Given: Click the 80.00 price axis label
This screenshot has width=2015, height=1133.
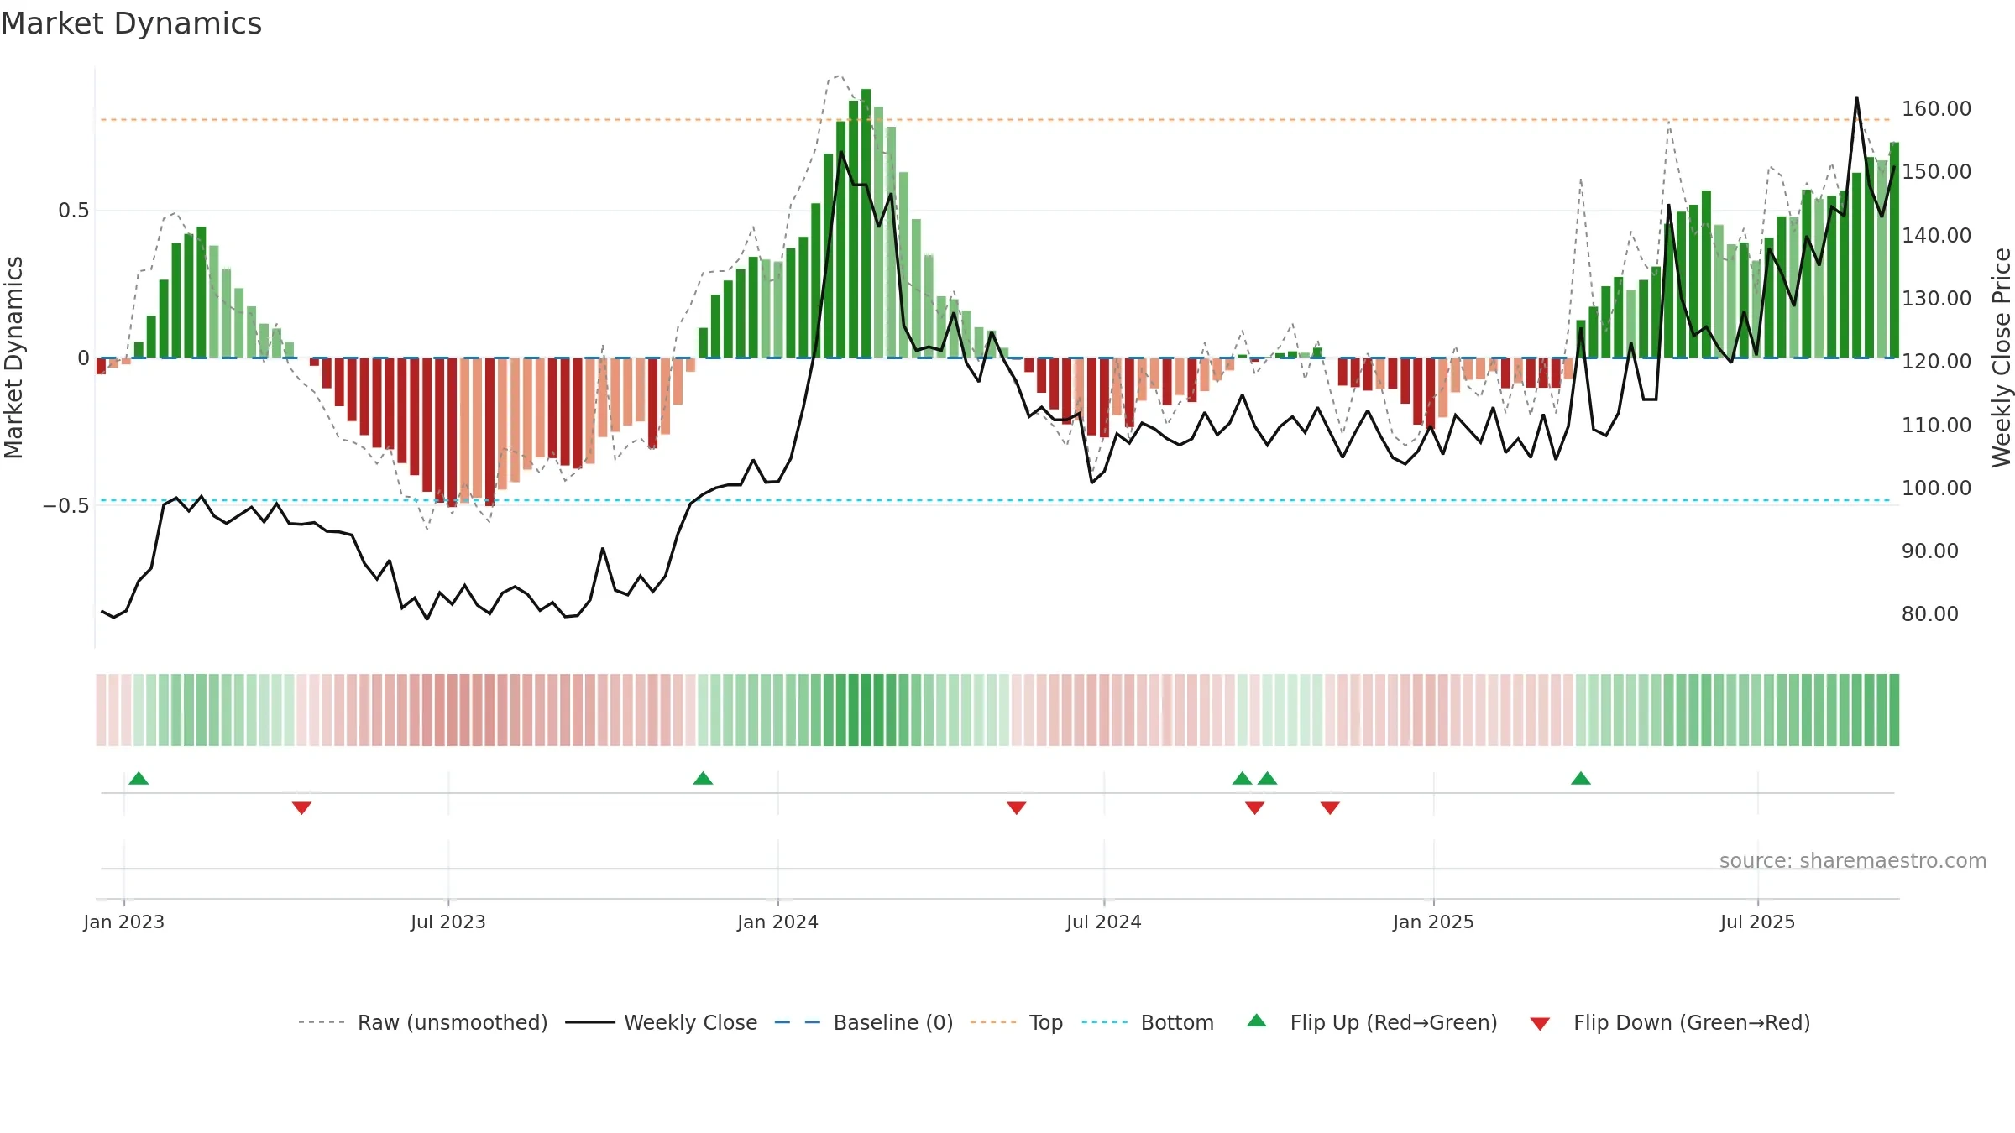Looking at the screenshot, I should tap(1929, 613).
